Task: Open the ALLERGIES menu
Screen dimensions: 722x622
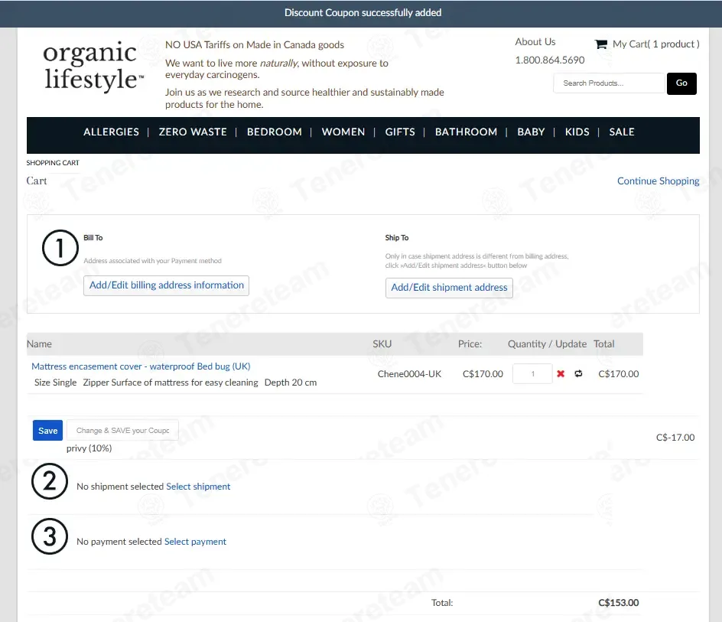Action: click(x=111, y=132)
